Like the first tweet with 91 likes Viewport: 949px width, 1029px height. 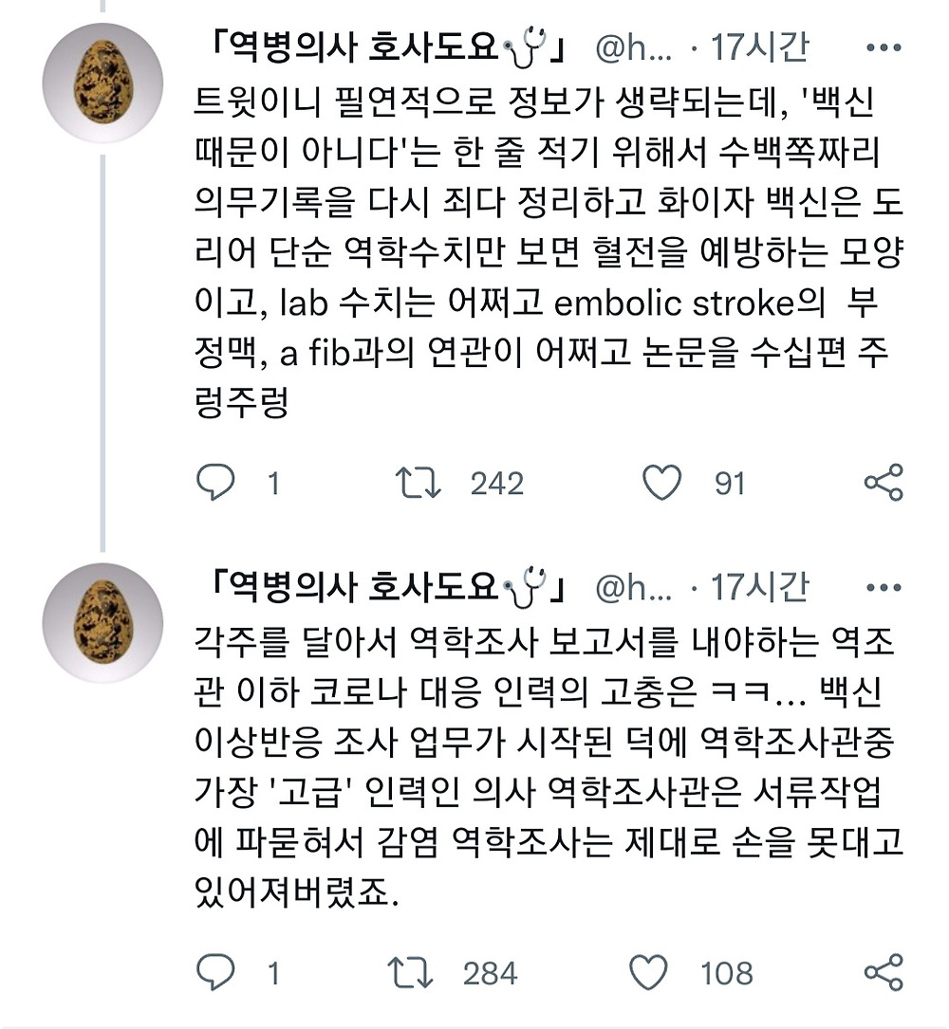661,484
